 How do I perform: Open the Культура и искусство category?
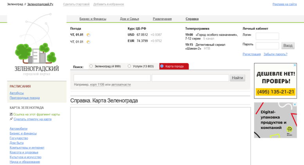25,157
